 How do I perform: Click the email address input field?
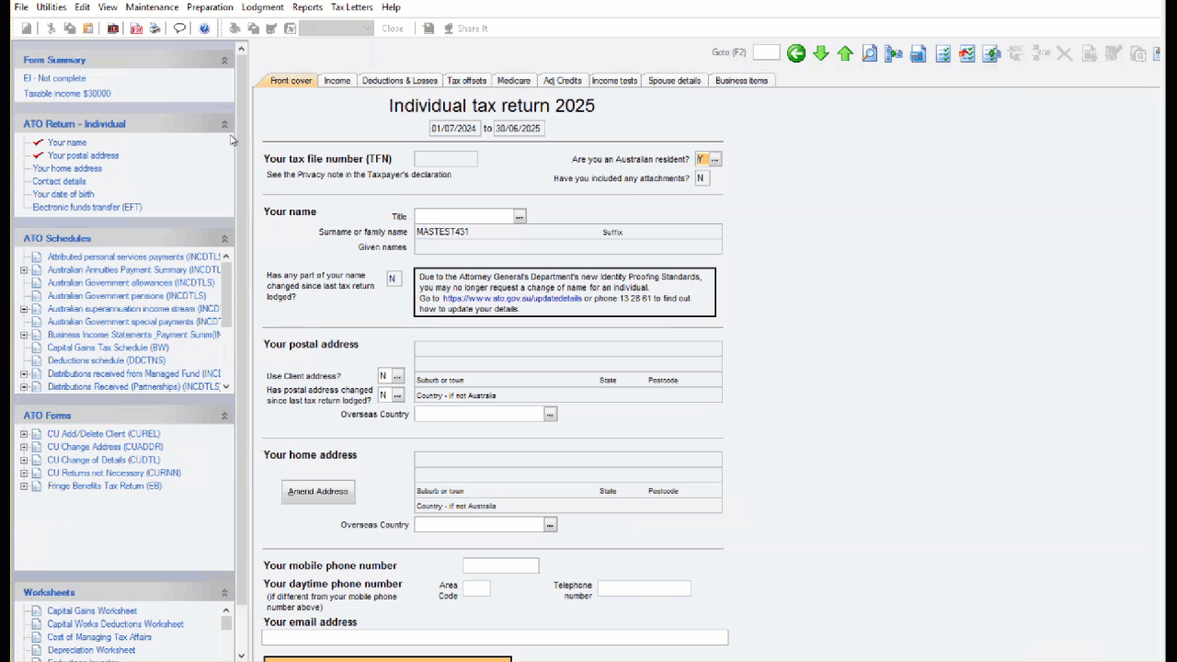coord(495,637)
